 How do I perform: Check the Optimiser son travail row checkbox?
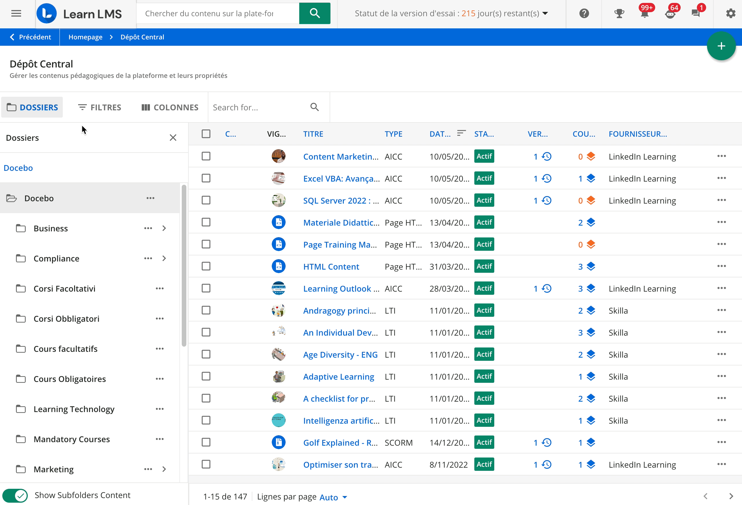click(206, 464)
